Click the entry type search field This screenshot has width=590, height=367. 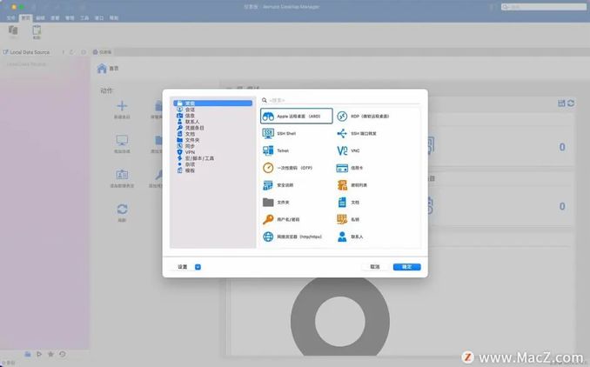tap(340, 100)
